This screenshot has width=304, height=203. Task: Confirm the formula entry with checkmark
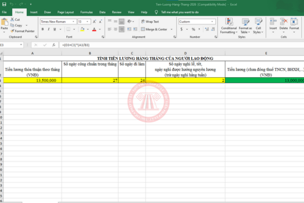[45, 45]
